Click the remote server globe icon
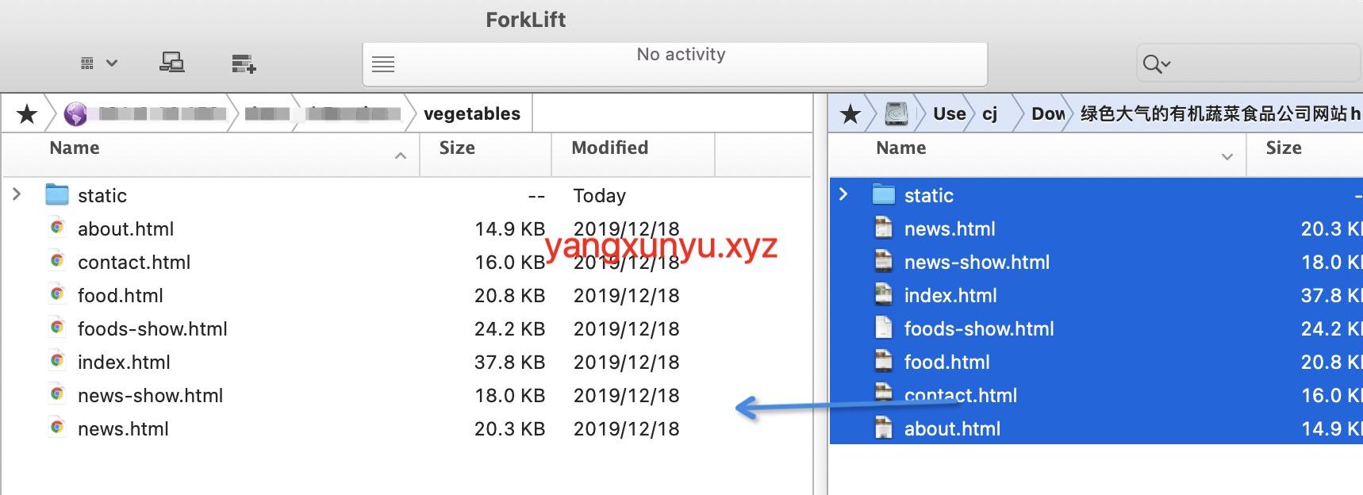1363x495 pixels. click(75, 114)
